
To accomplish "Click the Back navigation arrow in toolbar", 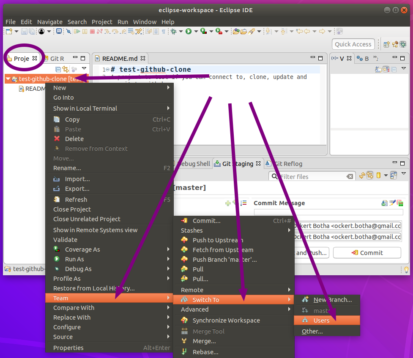I will (x=307, y=32).
